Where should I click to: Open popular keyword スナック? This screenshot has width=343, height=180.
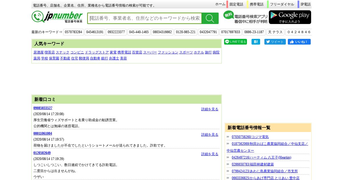point(63,52)
